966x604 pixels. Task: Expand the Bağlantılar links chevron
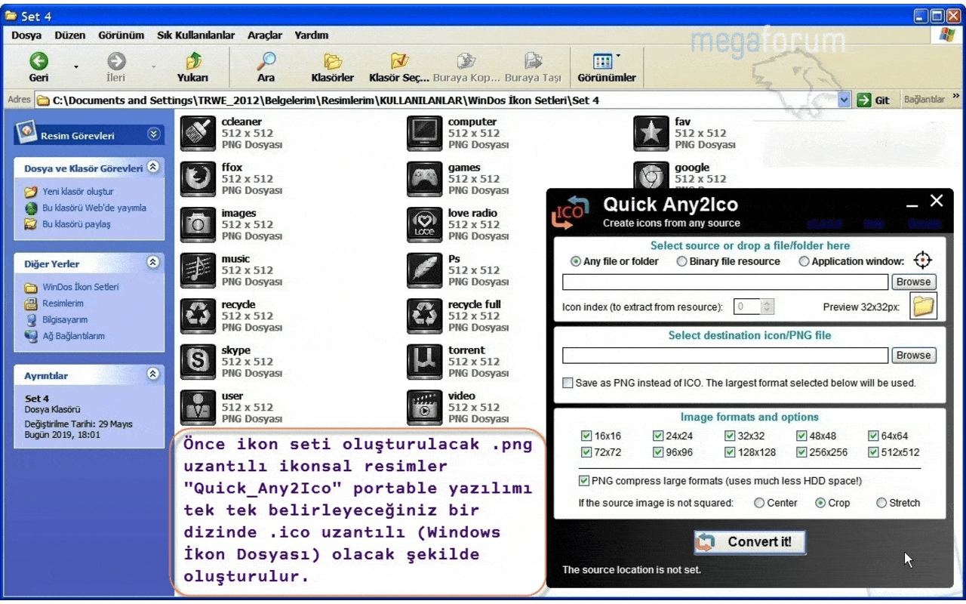pyautogui.click(x=956, y=97)
